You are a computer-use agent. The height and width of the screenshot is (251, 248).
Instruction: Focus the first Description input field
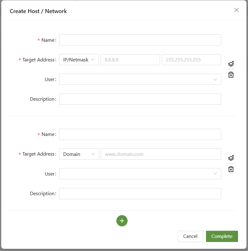click(x=140, y=99)
